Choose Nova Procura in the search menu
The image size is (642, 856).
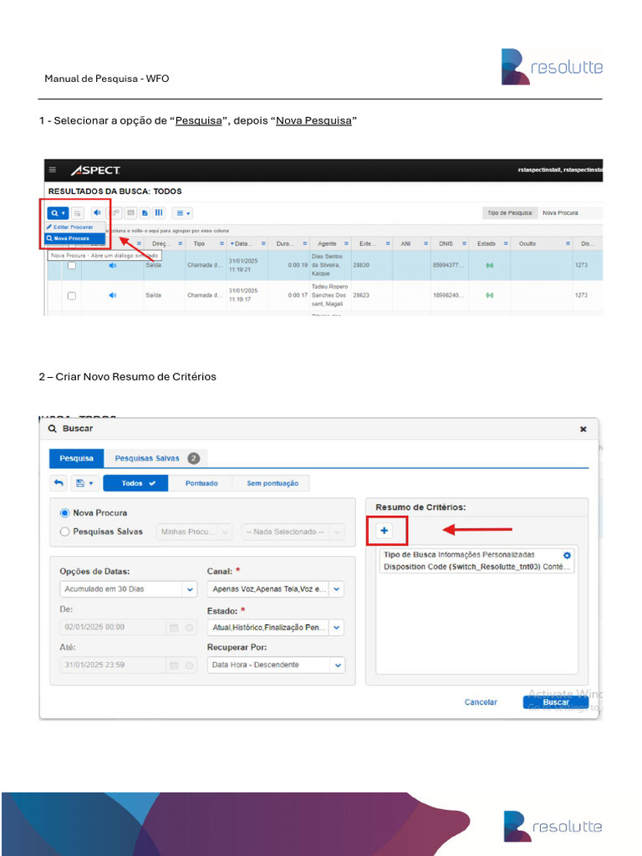click(x=74, y=238)
